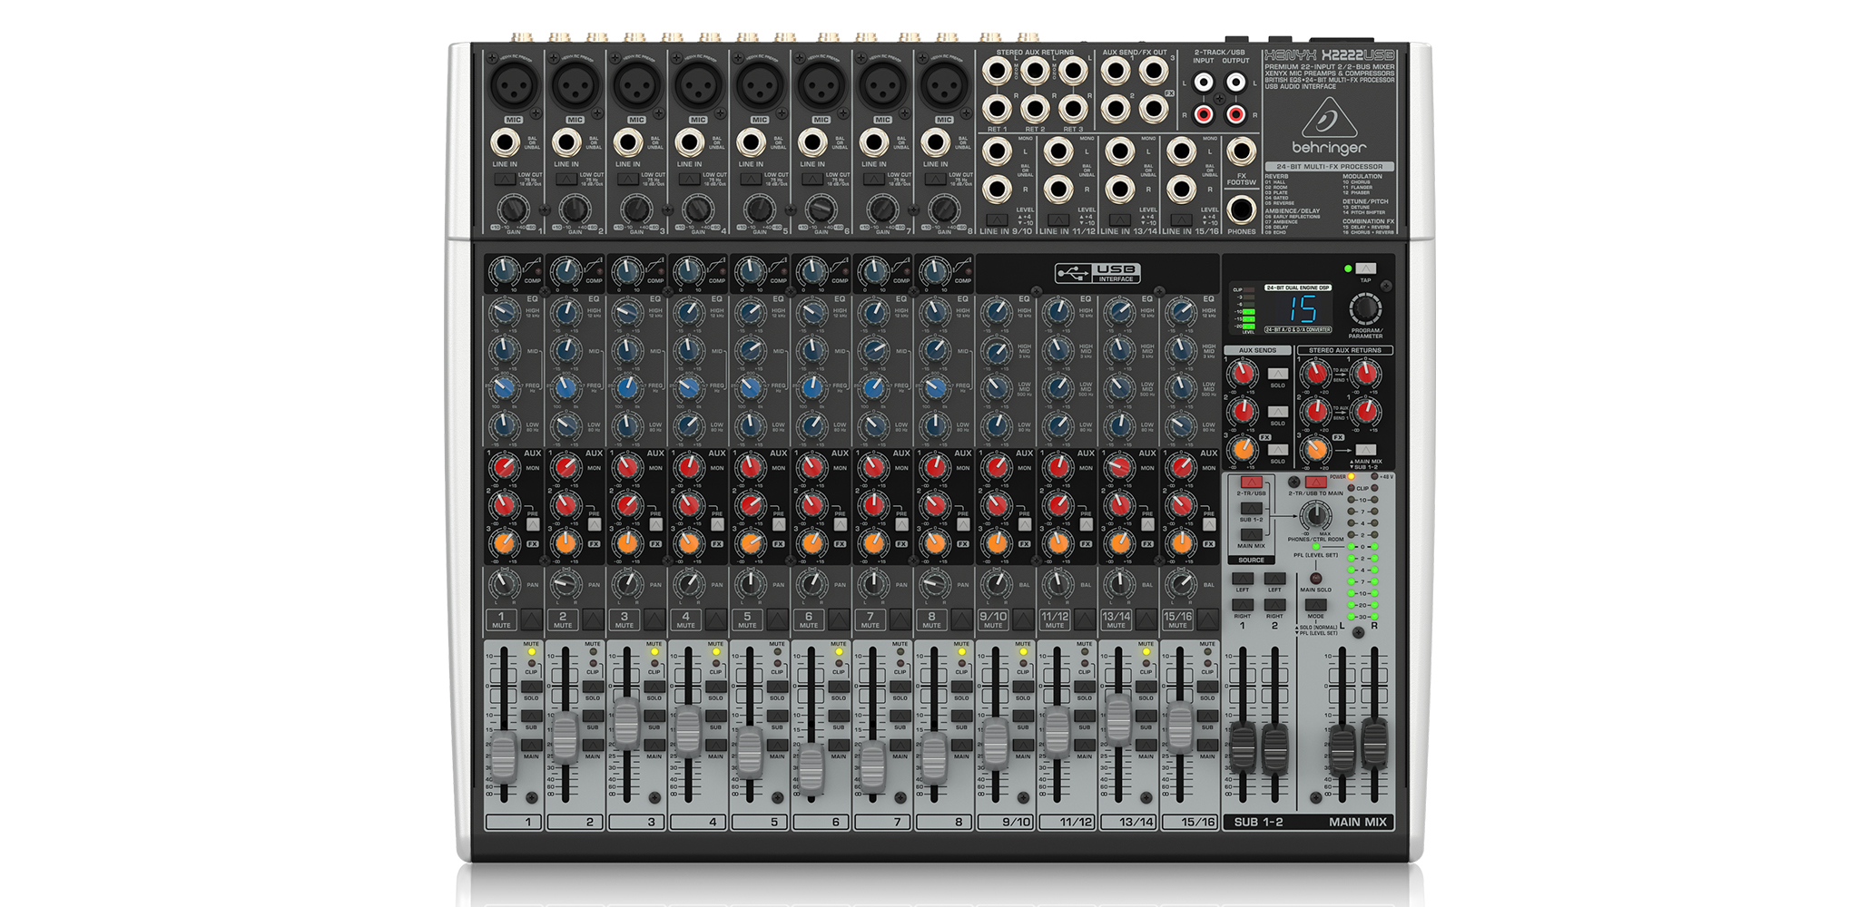Click the FX preset number display
This screenshot has height=907, width=1859.
tap(1303, 309)
